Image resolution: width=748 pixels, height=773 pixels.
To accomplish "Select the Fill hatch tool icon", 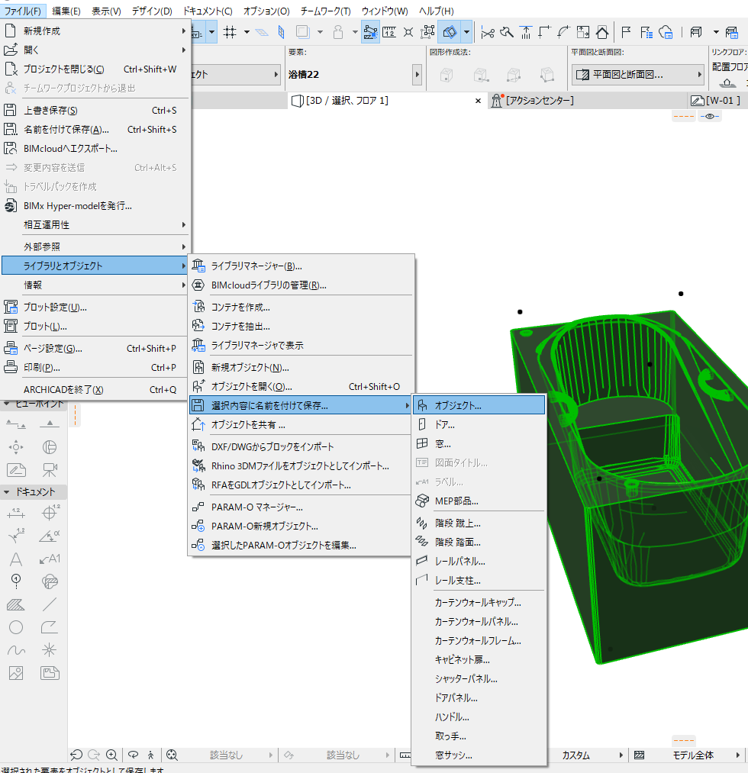I will coord(16,604).
